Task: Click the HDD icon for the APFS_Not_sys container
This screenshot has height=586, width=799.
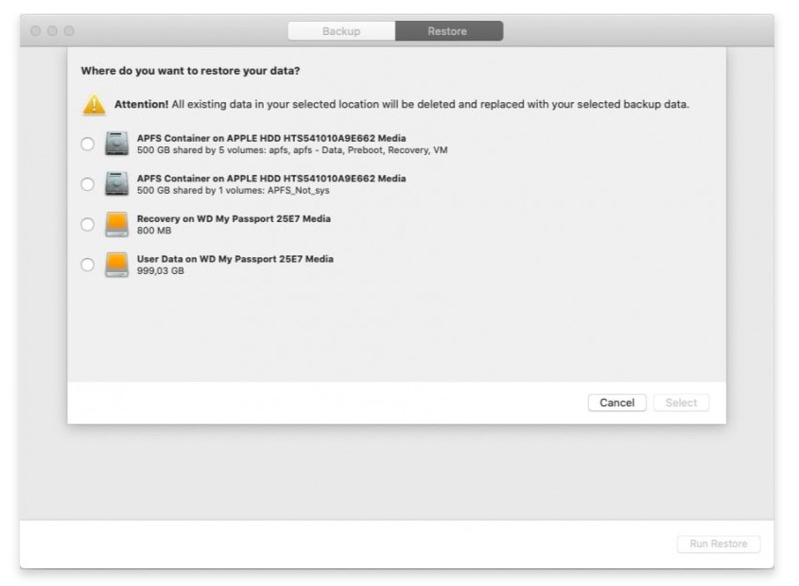Action: click(x=116, y=183)
